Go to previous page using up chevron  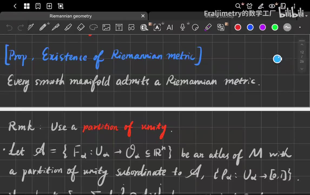[x=302, y=45]
